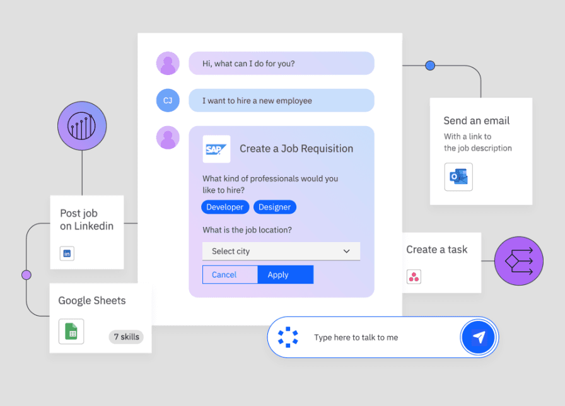The height and width of the screenshot is (406, 565).
Task: Click the Asana icon under Create a task
Action: [414, 276]
